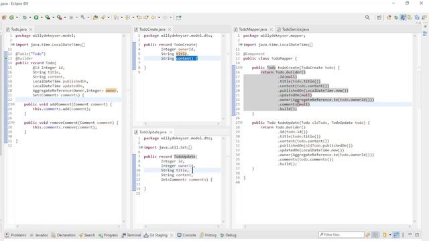Open the new class dropdown arrow
The image size is (429, 241).
coord(17,17)
